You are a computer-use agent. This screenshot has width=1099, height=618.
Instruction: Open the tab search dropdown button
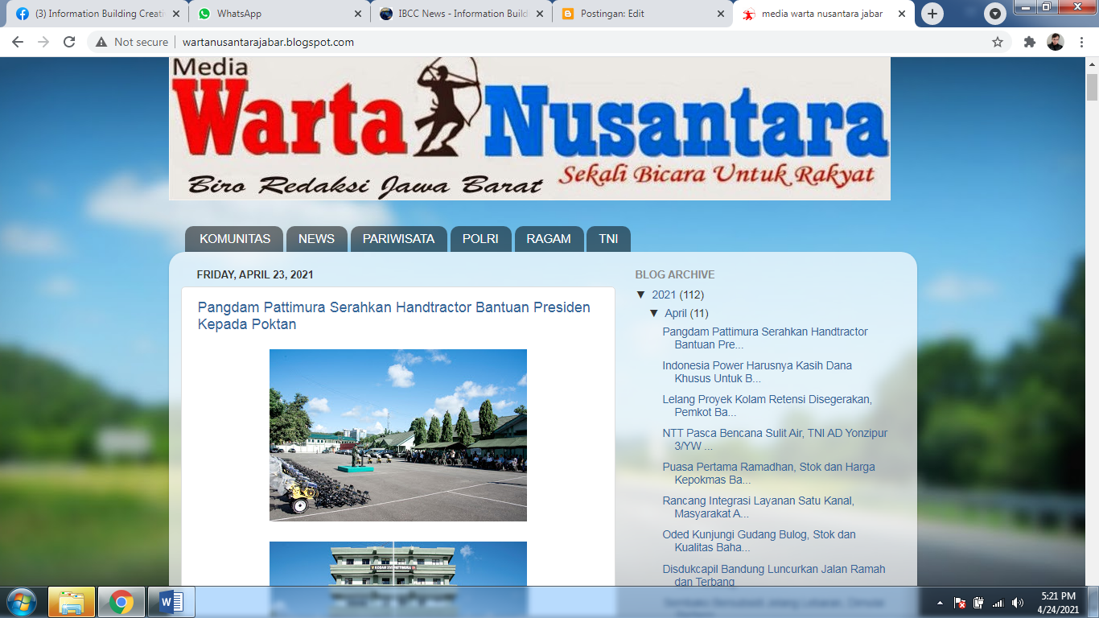(x=995, y=14)
